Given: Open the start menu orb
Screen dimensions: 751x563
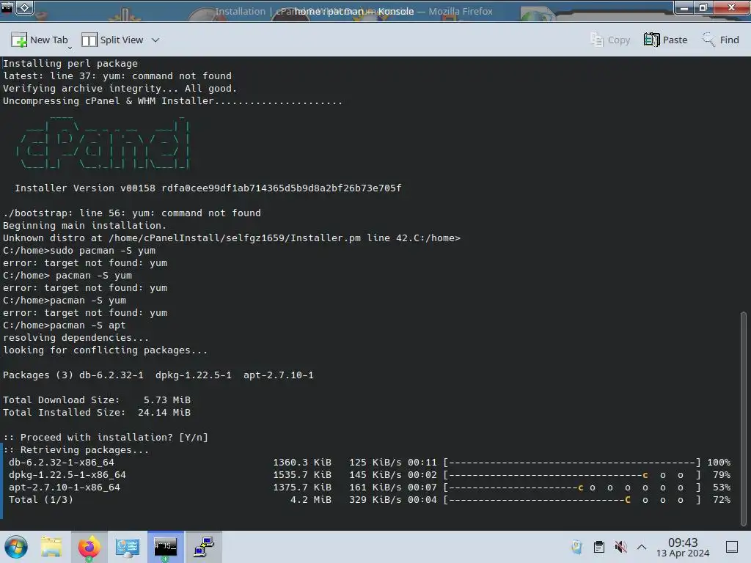Looking at the screenshot, I should pos(16,547).
